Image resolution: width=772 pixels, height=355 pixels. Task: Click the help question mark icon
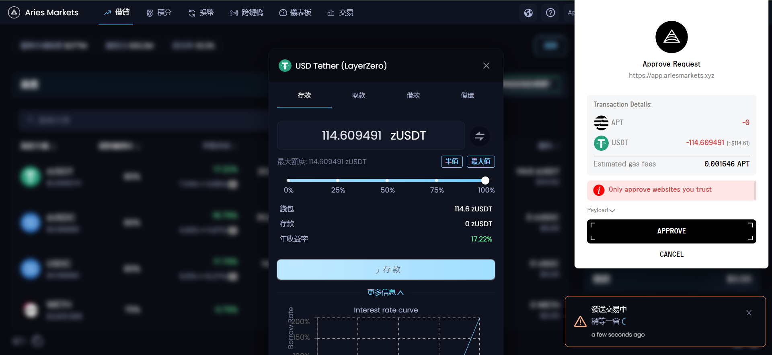[x=550, y=13]
